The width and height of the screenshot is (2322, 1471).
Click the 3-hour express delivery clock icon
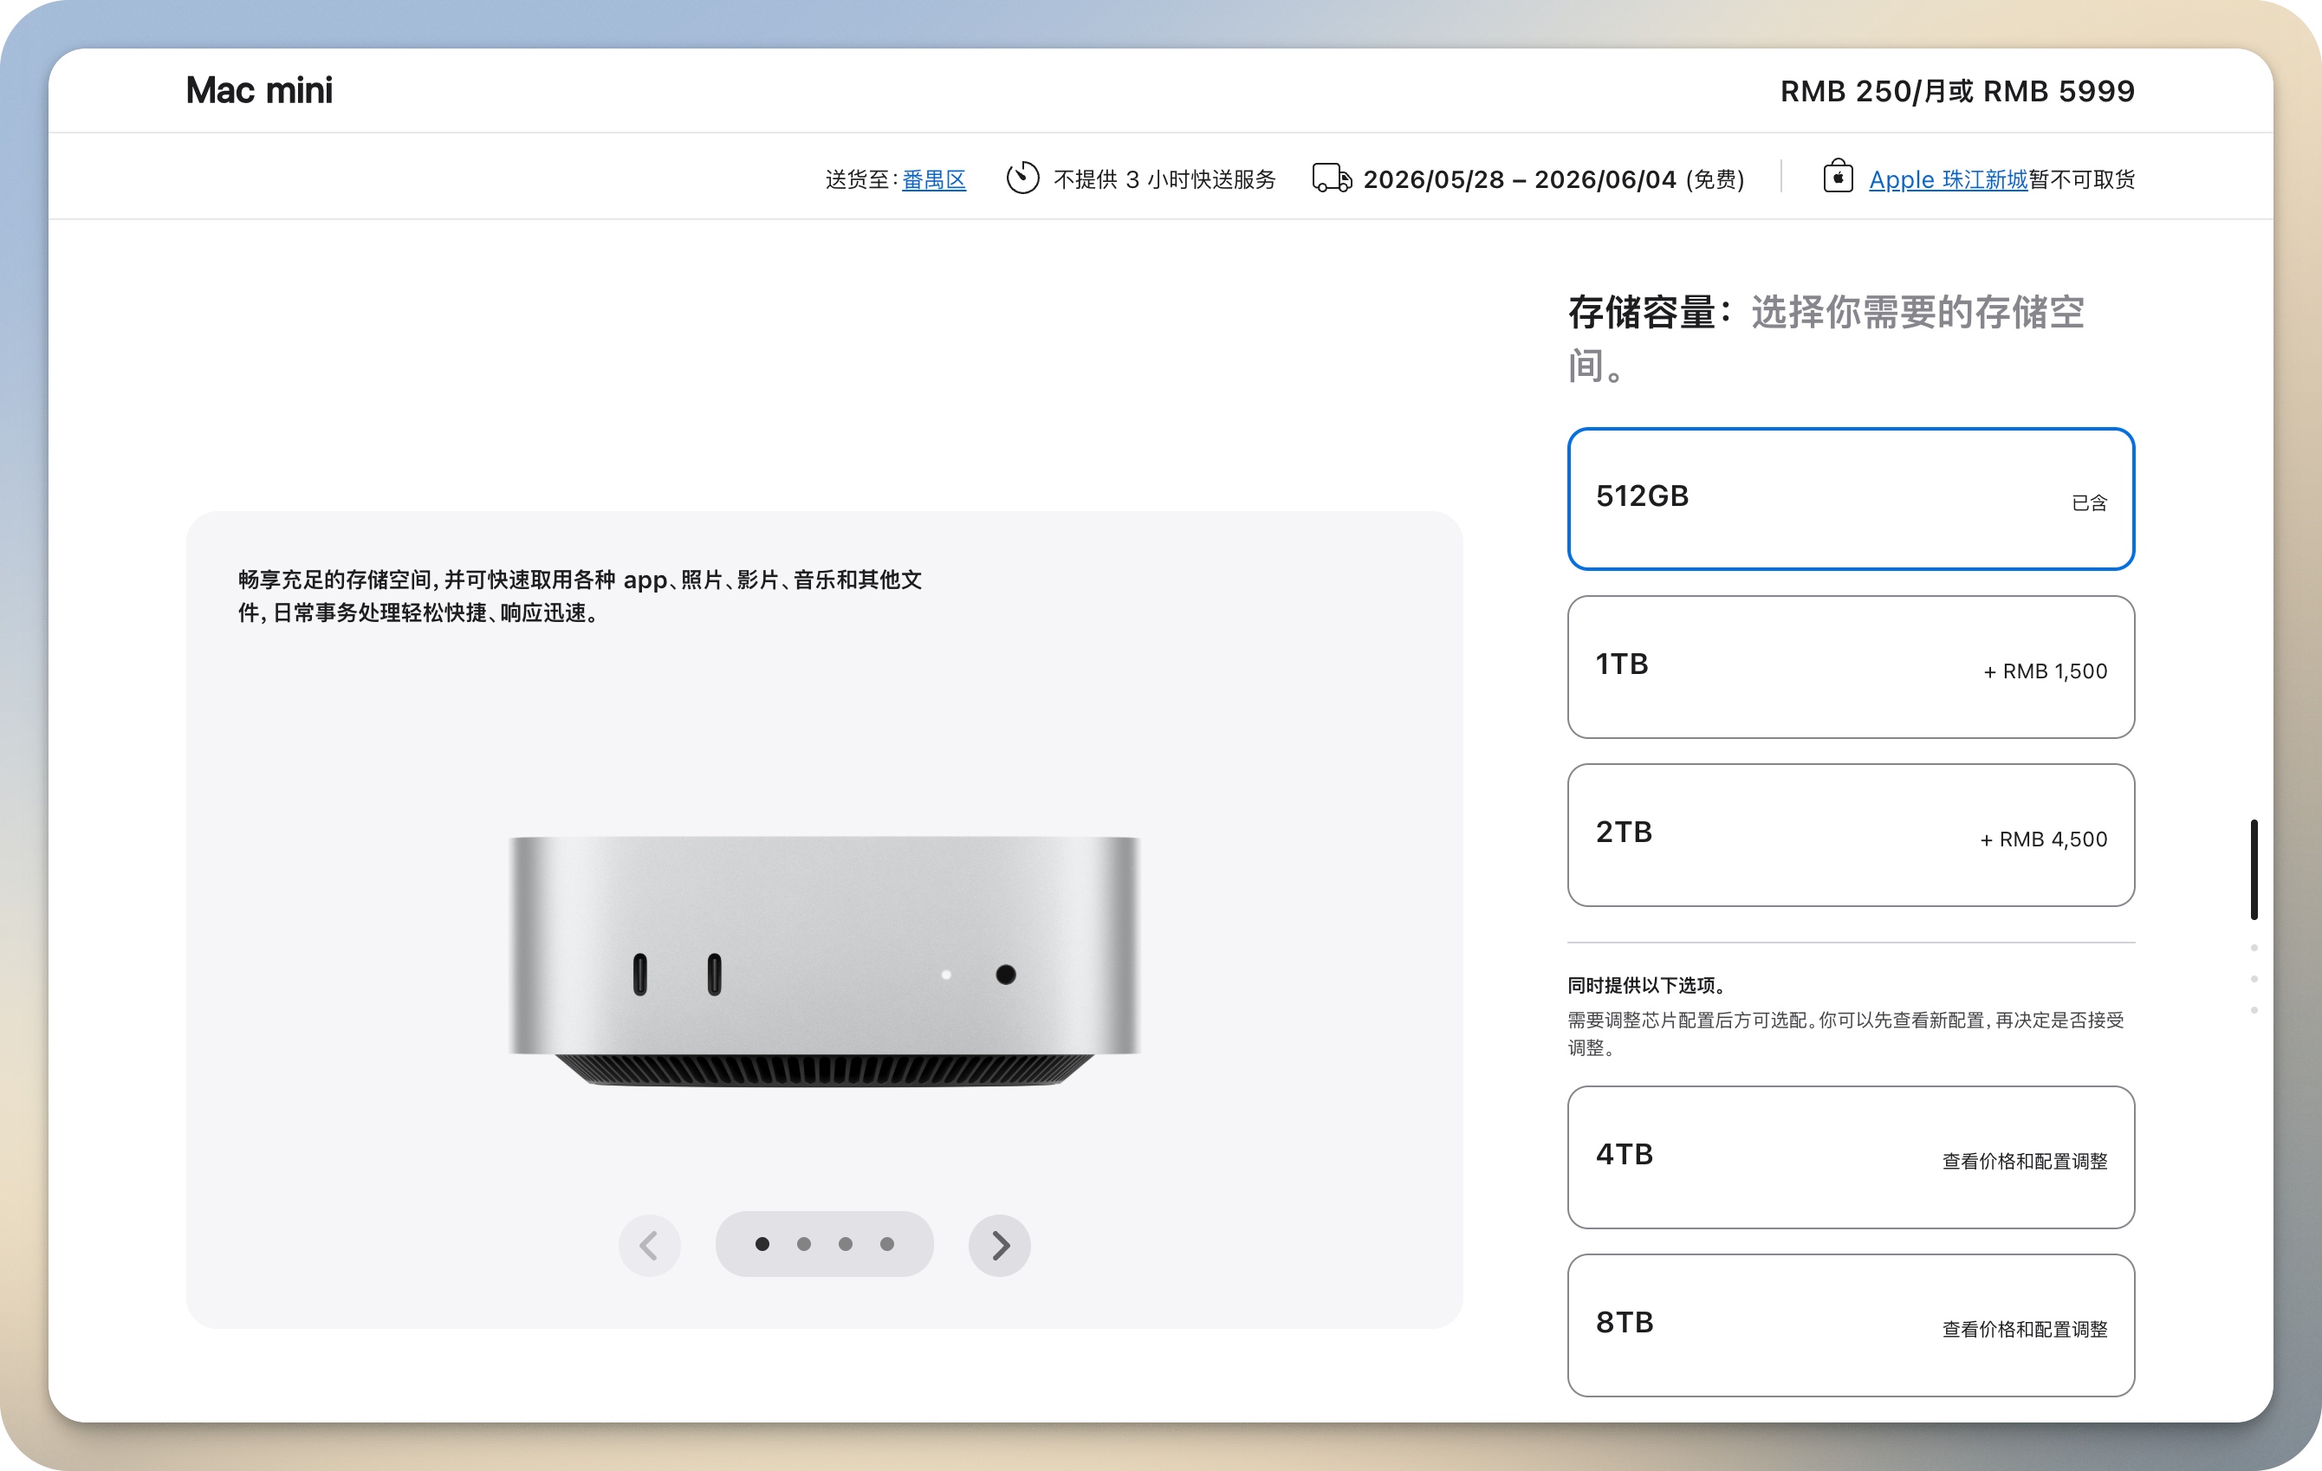click(x=1022, y=178)
